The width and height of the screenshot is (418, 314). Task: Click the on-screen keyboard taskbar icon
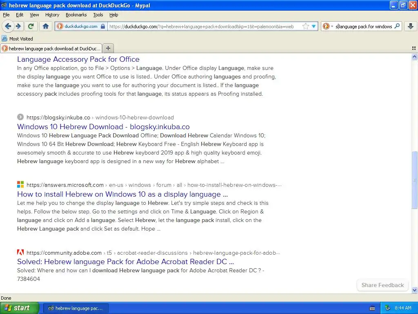(x=372, y=308)
